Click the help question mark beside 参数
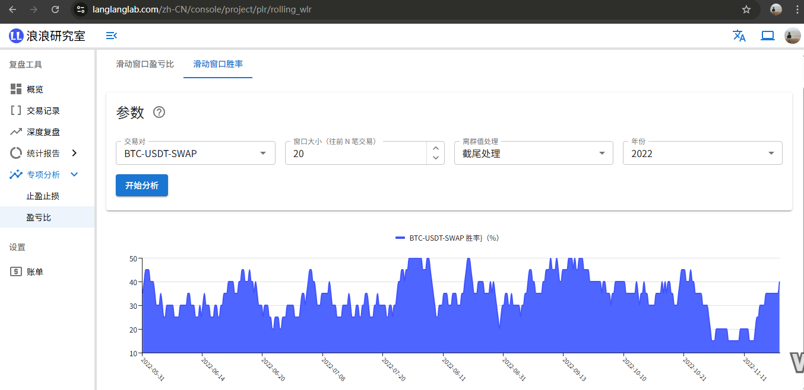The width and height of the screenshot is (804, 390). pyautogui.click(x=159, y=113)
